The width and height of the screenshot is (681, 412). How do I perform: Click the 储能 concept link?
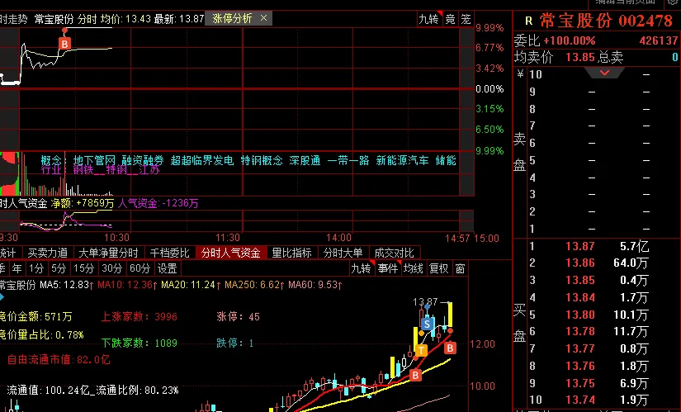(446, 160)
